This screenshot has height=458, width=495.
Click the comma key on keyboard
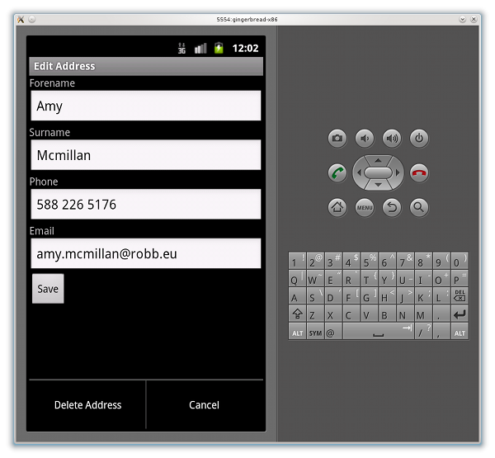pyautogui.click(x=441, y=332)
